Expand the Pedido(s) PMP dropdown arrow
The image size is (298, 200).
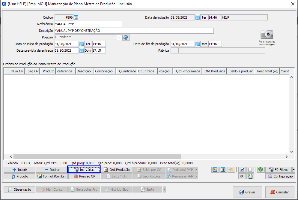point(197,170)
